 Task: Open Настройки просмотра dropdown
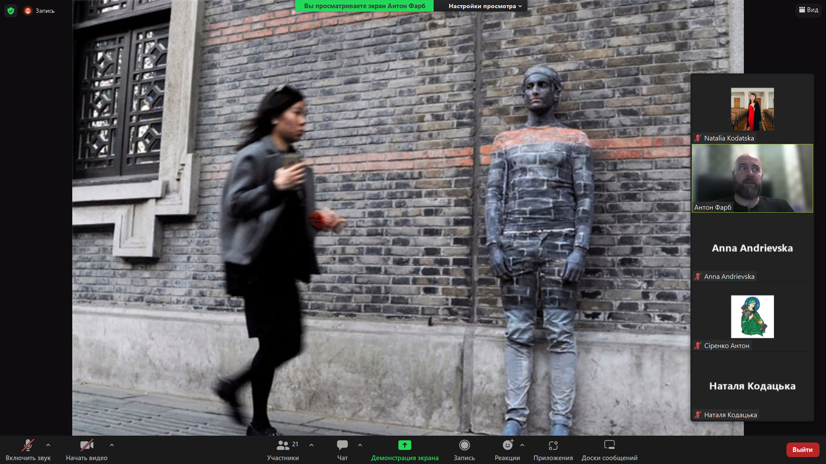pos(485,6)
